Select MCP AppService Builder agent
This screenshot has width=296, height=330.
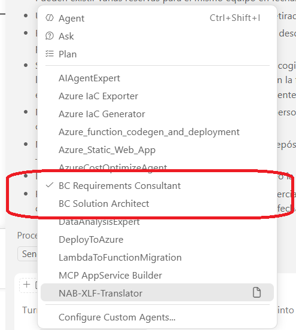pyautogui.click(x=157, y=275)
